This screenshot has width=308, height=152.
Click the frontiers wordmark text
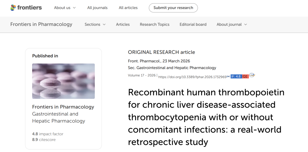pos(29,8)
